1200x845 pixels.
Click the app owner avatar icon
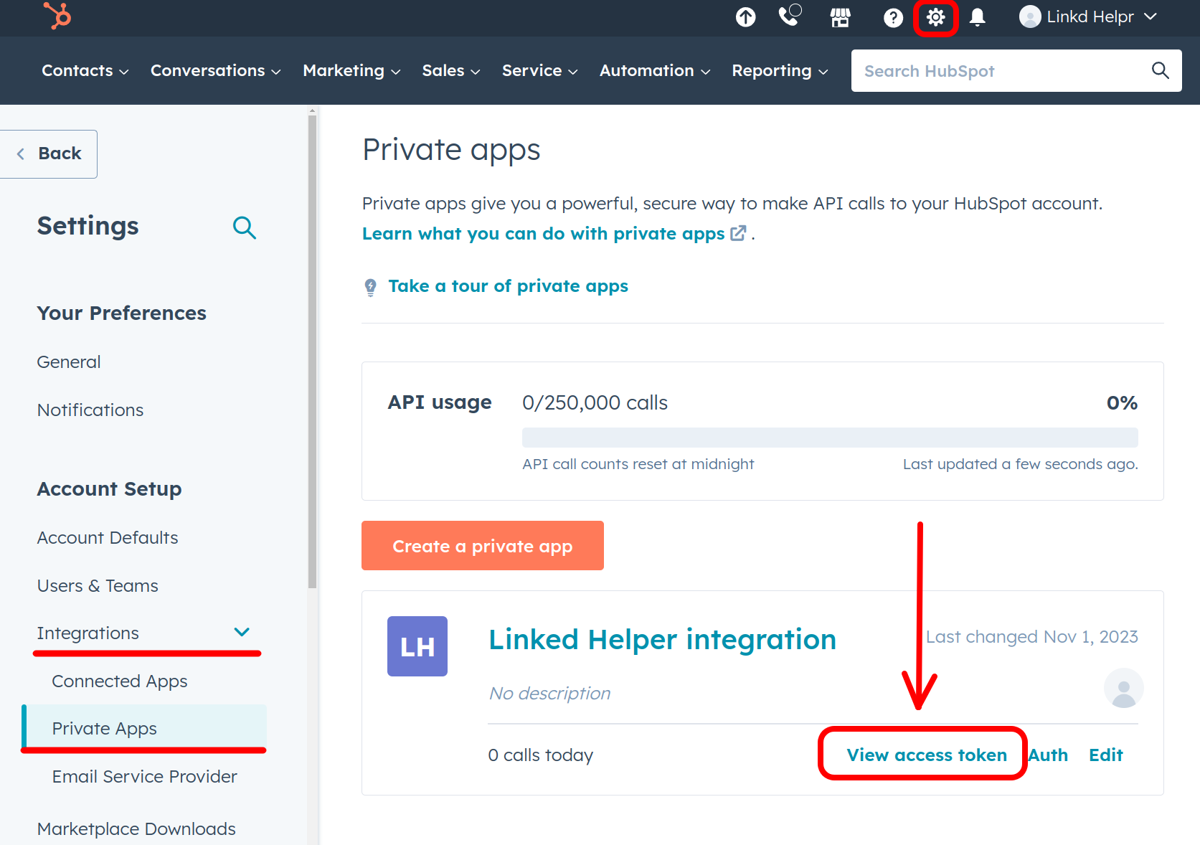pos(1123,688)
